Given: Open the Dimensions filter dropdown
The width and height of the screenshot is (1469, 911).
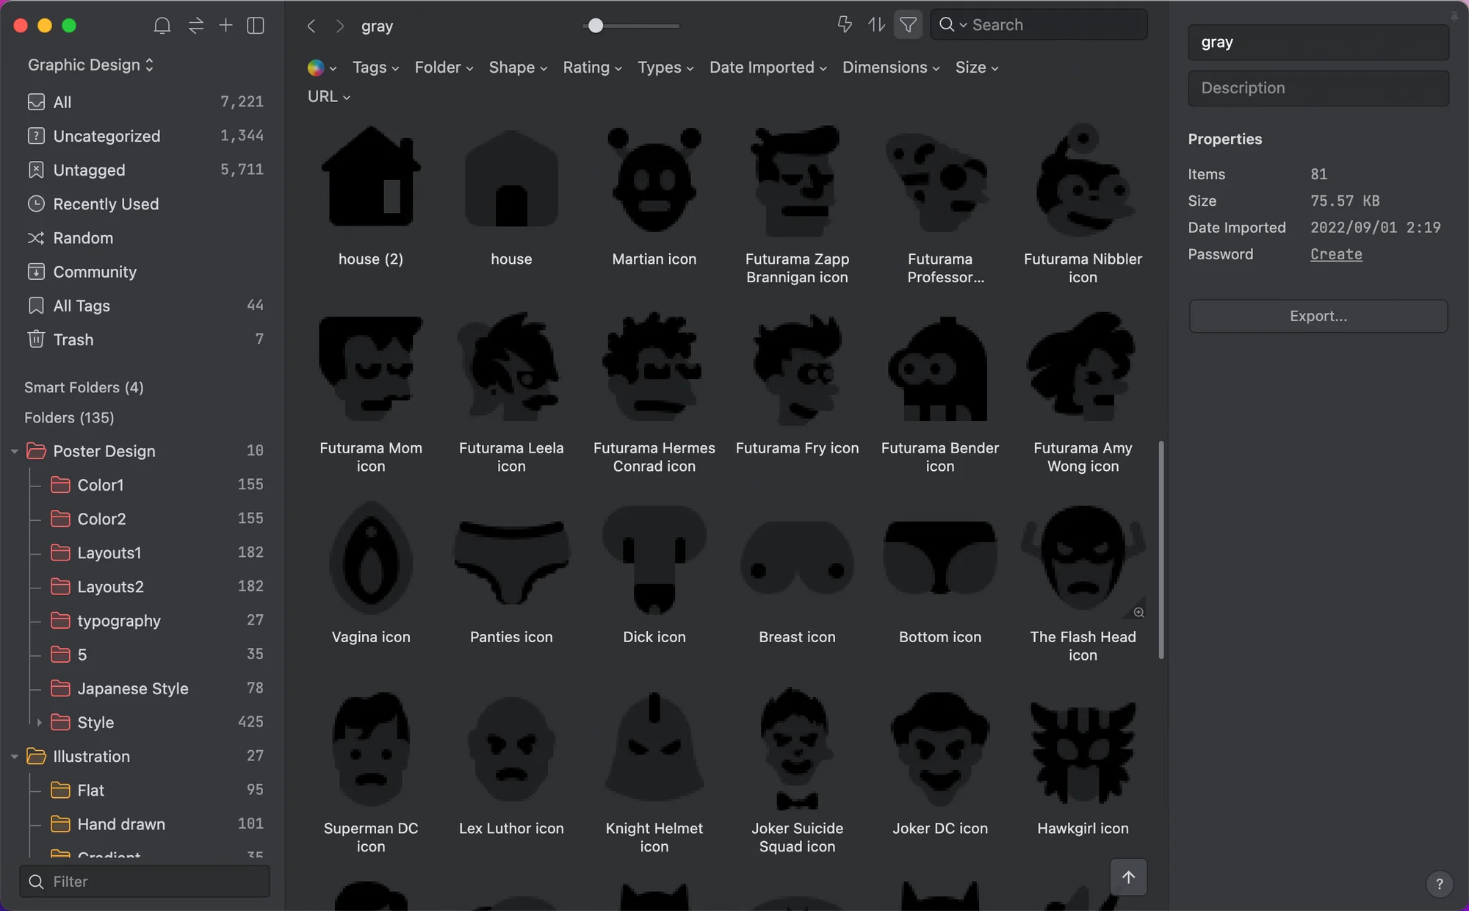Looking at the screenshot, I should 890,68.
